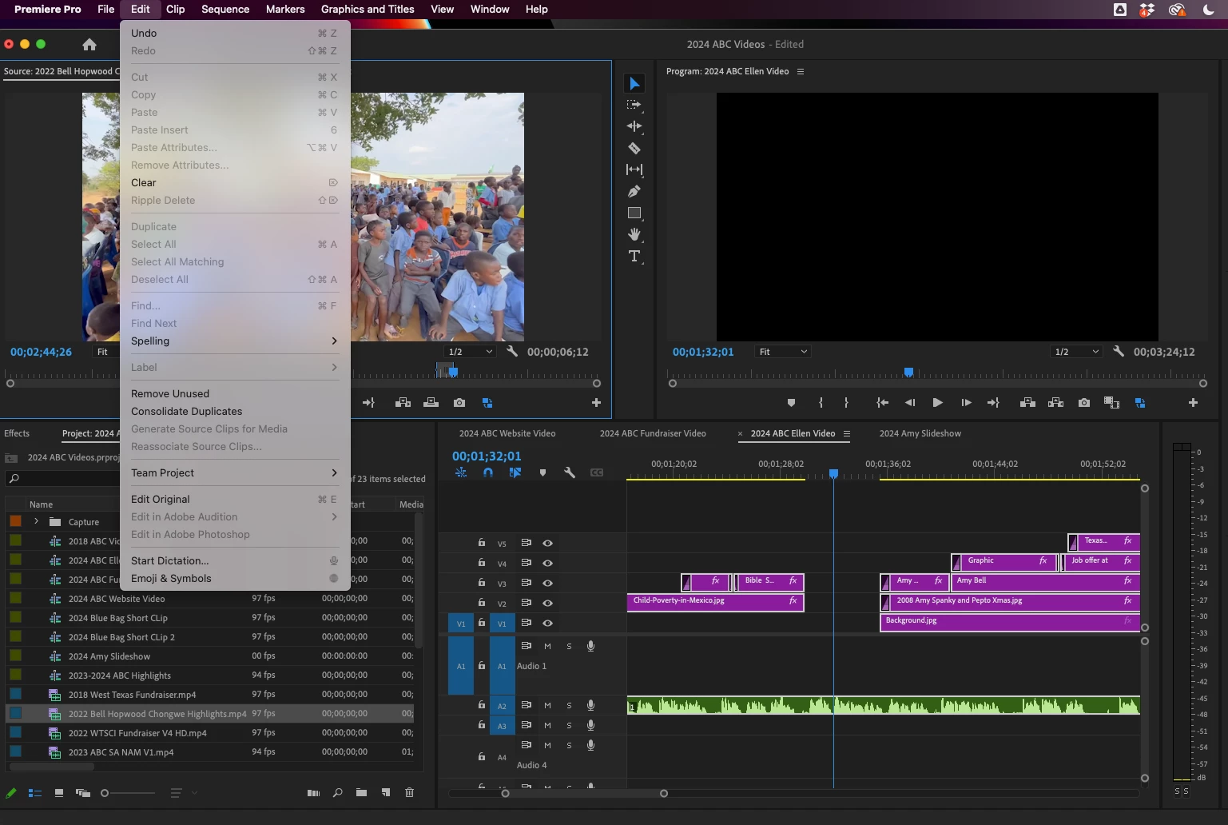This screenshot has height=825, width=1228.
Task: Choose Remove Unused from Edit menu
Action: click(234, 393)
